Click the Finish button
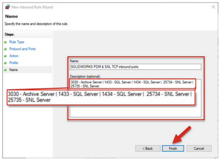Viewport: 223px width, 163px height. (x=173, y=148)
